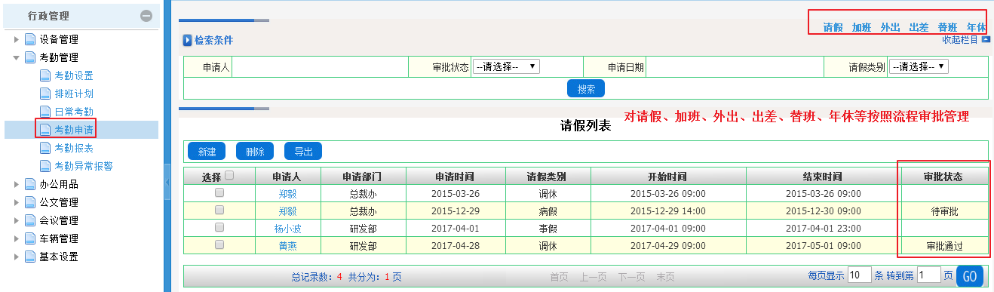
Task: Click the 设备管理 document icon
Action: click(30, 39)
